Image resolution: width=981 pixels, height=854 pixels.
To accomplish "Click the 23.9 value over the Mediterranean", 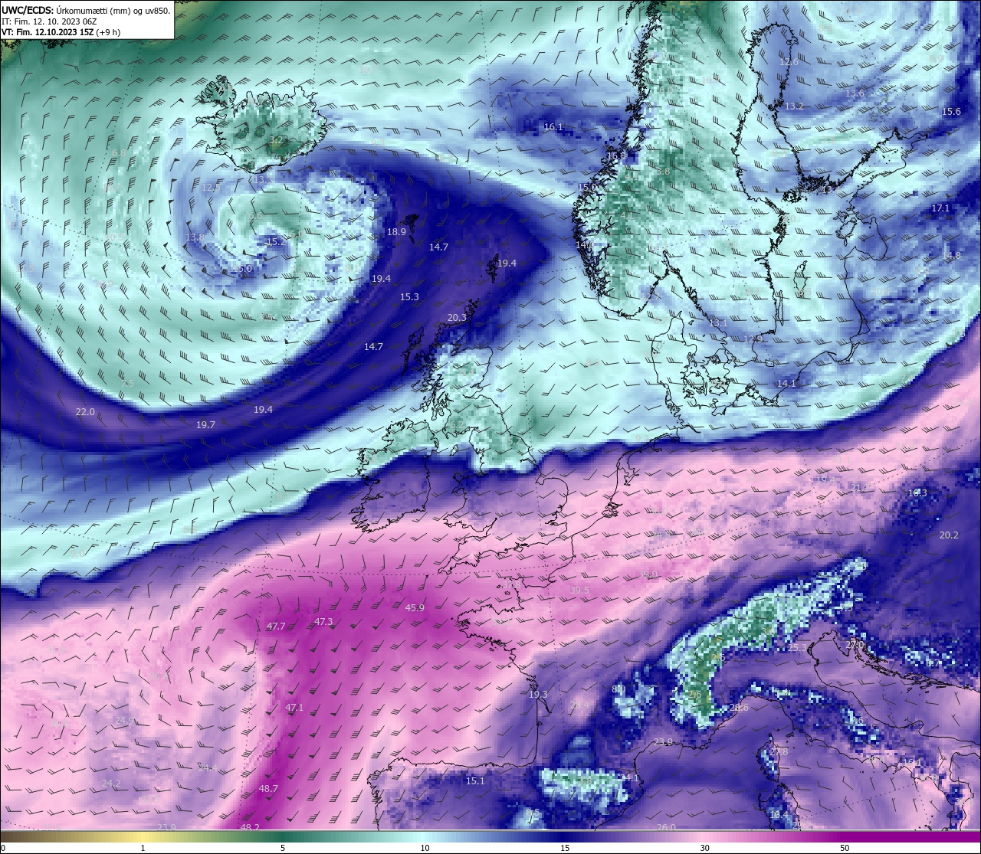I will (663, 741).
